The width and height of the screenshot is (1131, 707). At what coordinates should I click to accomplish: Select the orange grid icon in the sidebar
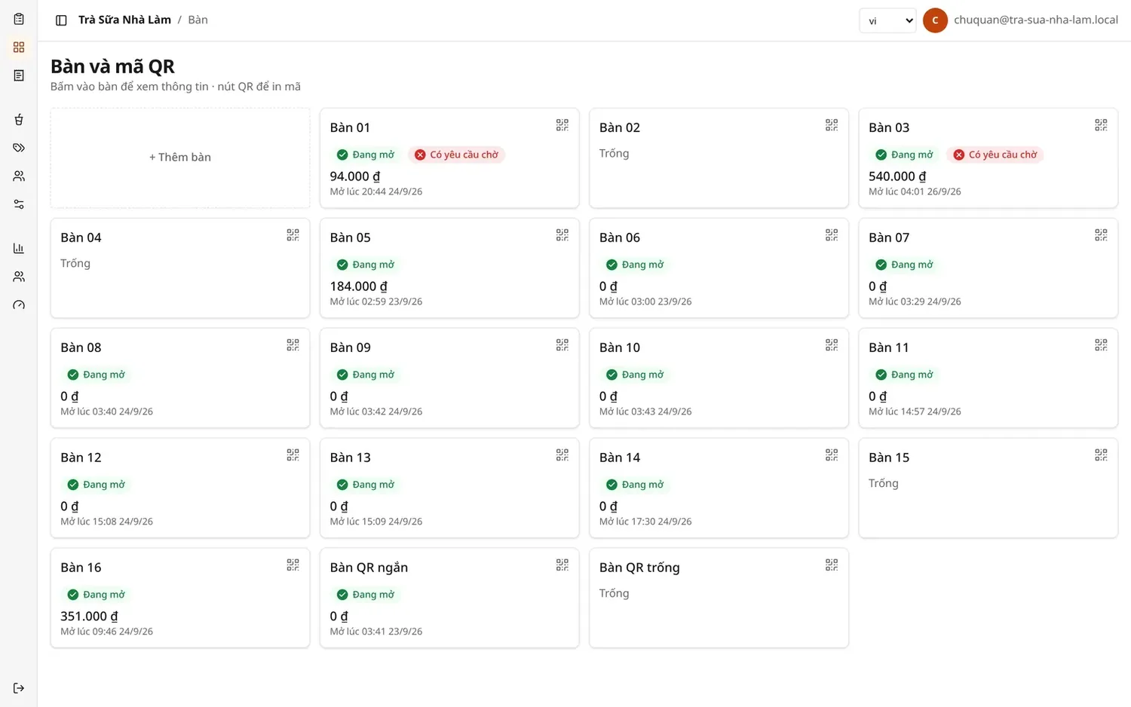tap(19, 47)
